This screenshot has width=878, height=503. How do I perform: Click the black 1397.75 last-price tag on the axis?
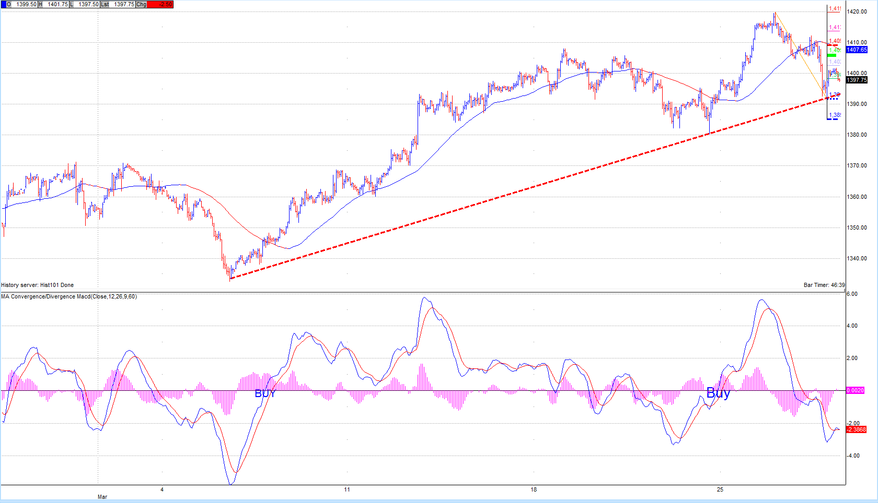click(857, 80)
